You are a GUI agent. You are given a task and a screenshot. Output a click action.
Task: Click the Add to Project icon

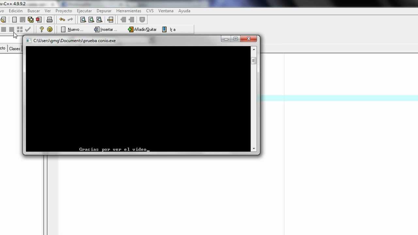click(123, 20)
